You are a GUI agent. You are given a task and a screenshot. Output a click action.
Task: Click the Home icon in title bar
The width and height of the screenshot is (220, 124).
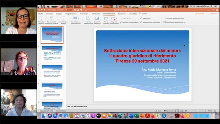pos(75,10)
